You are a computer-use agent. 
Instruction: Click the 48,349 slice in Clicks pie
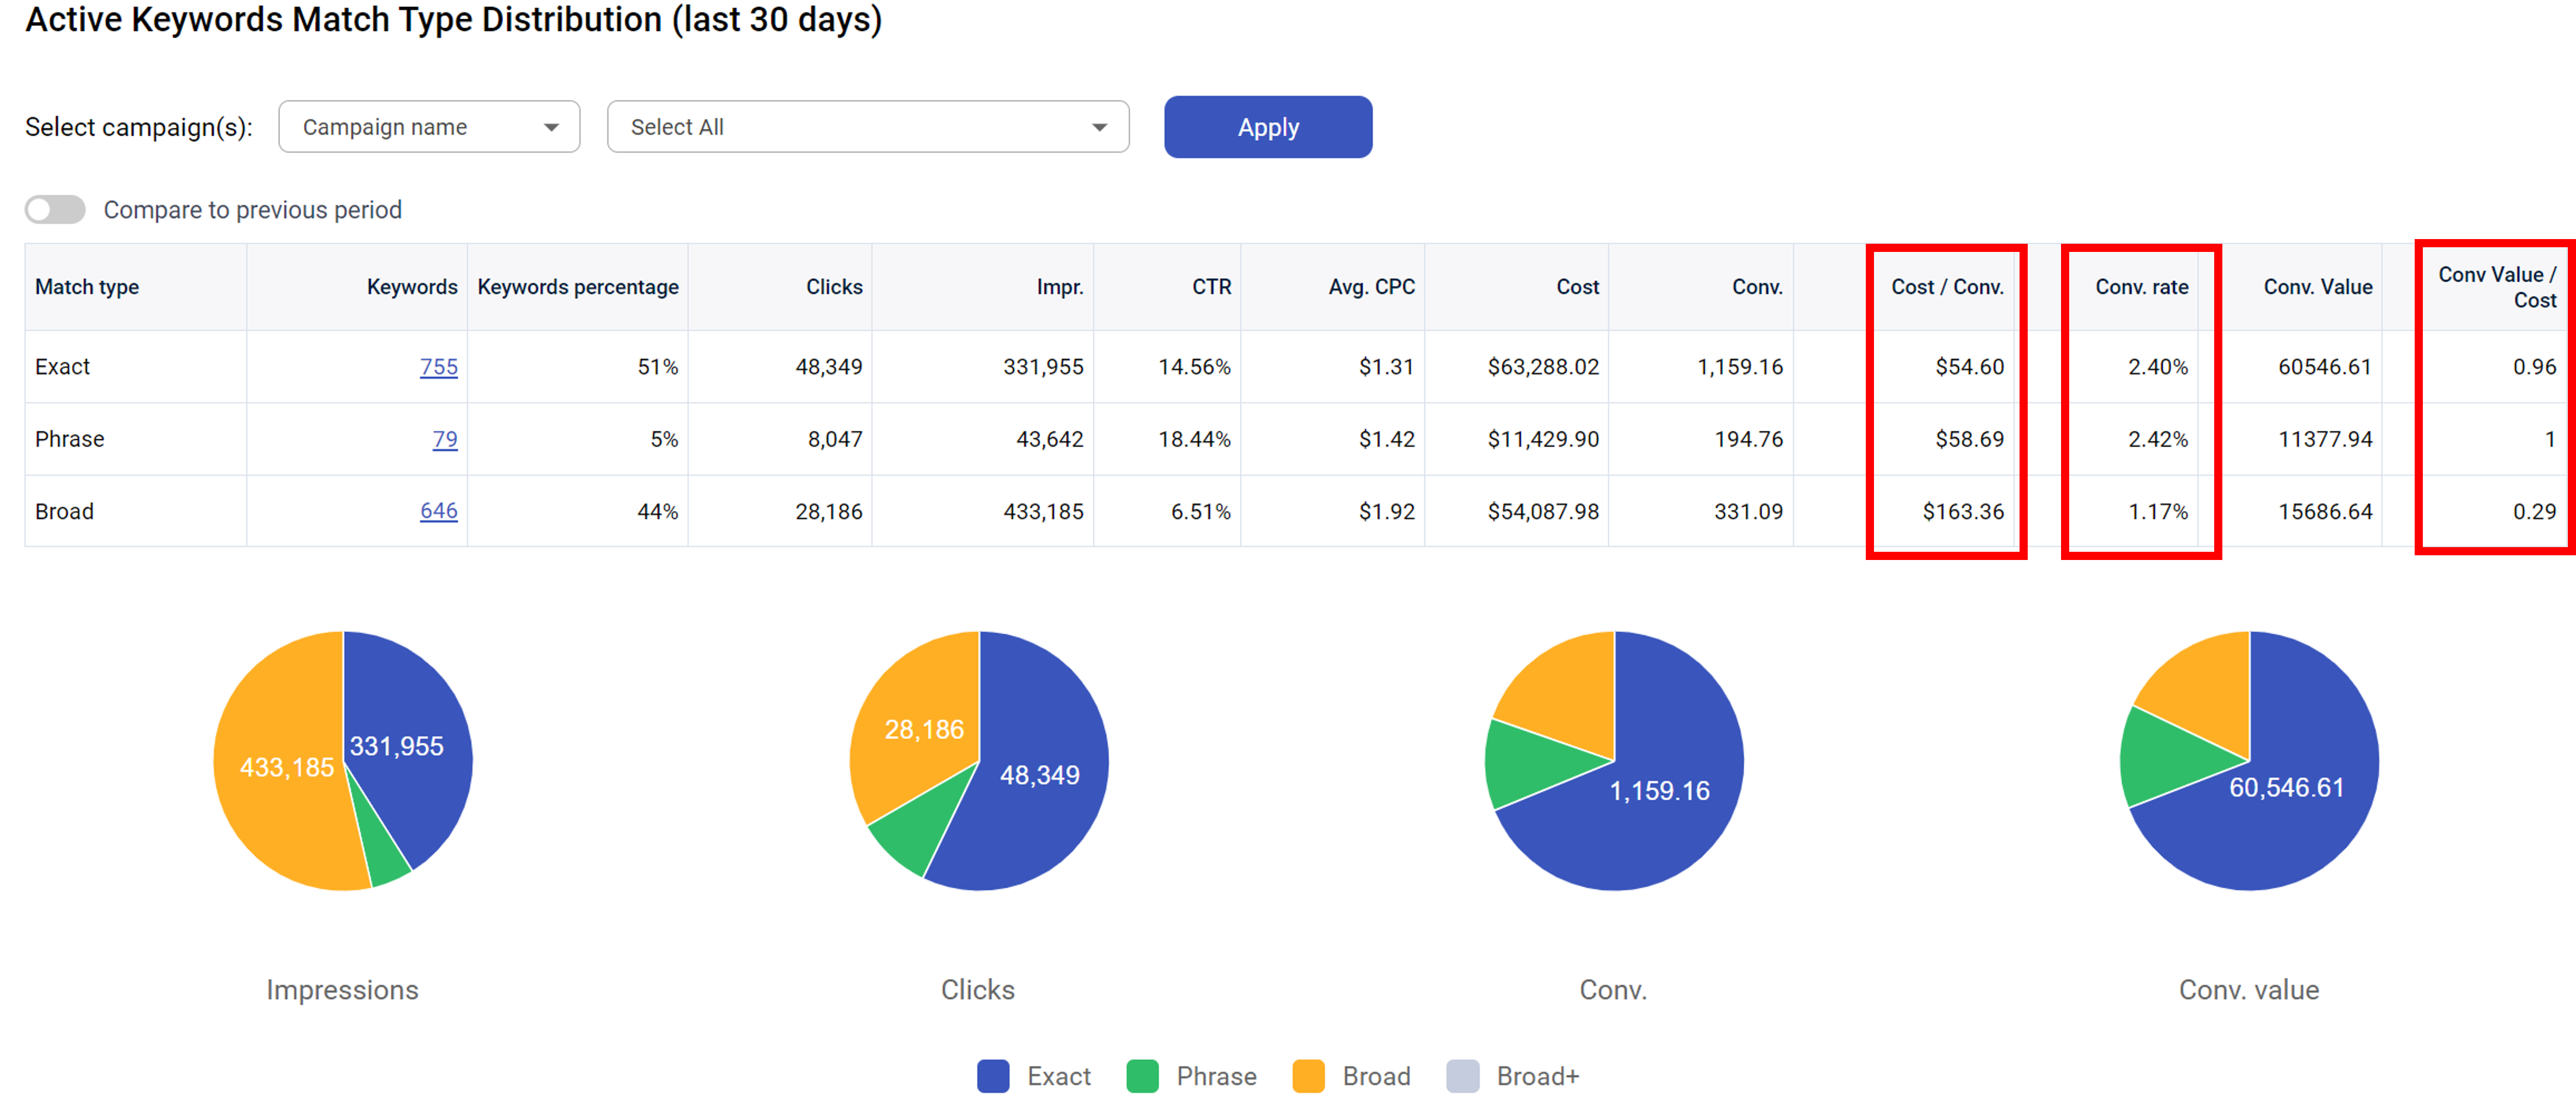pyautogui.click(x=1040, y=800)
